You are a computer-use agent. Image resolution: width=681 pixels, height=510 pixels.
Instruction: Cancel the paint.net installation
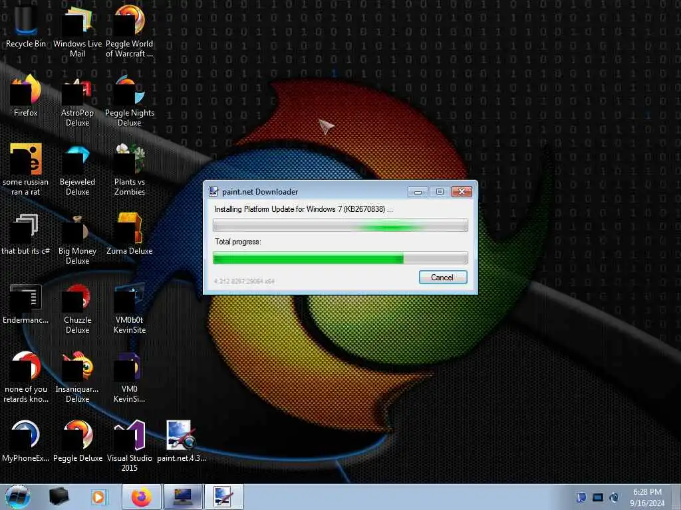pos(442,278)
